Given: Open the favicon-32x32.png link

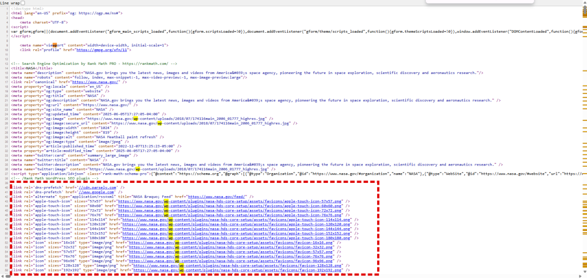Looking at the screenshot, I should [232, 247].
